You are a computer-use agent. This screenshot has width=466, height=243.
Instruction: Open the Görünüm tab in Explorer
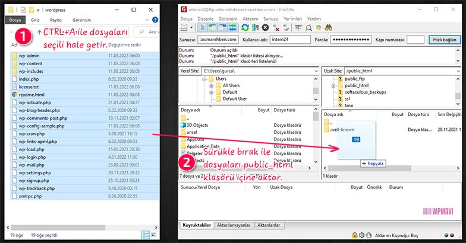(x=82, y=20)
